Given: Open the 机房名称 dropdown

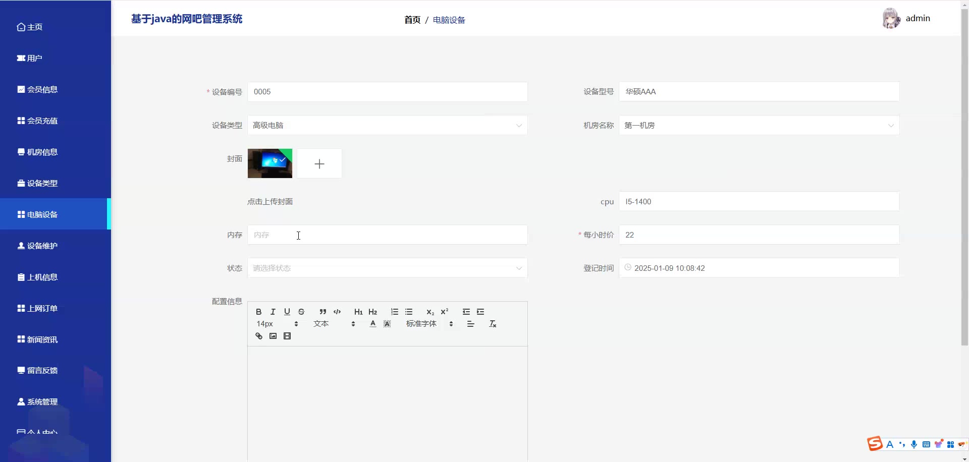Looking at the screenshot, I should pos(759,126).
